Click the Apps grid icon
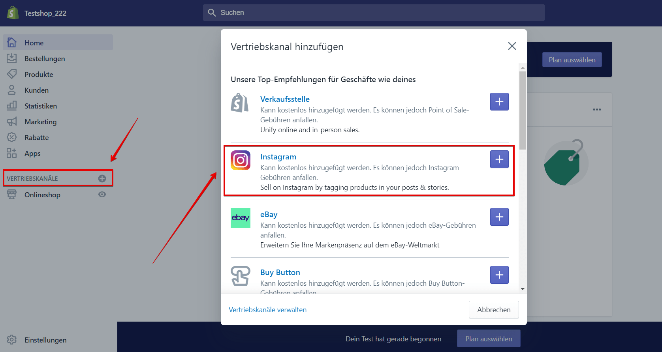662x352 pixels. (12, 153)
